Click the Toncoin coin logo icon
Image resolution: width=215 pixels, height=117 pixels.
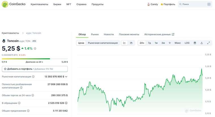[4, 41]
